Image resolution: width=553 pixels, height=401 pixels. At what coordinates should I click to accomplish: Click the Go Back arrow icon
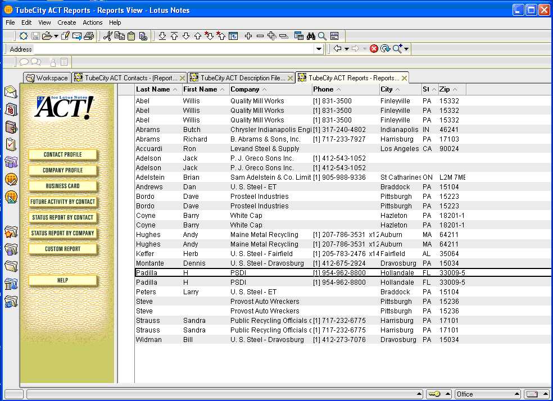(x=338, y=48)
